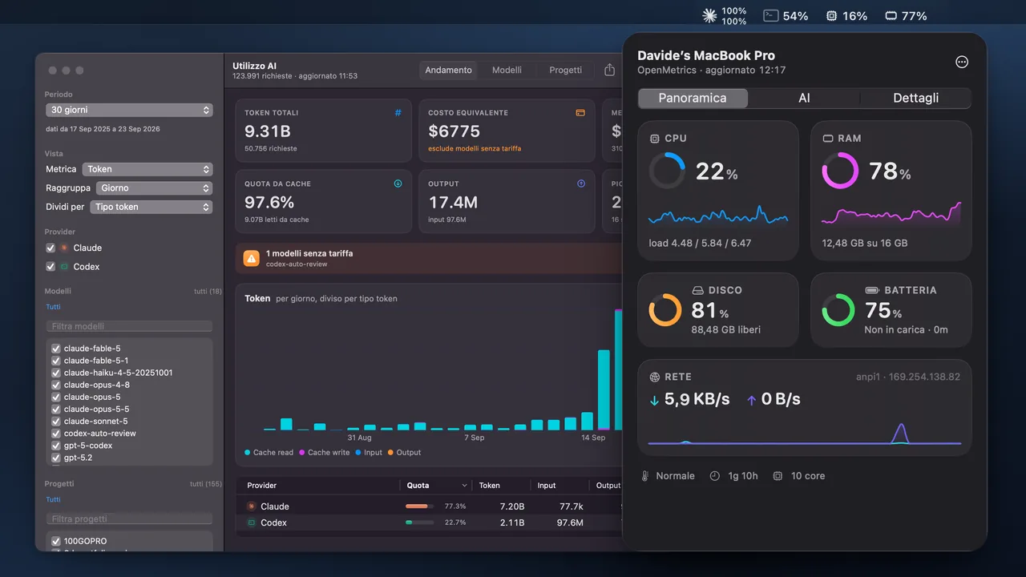
Task: Open the Periodo dropdown showing 30 giorni
Action: (129, 110)
